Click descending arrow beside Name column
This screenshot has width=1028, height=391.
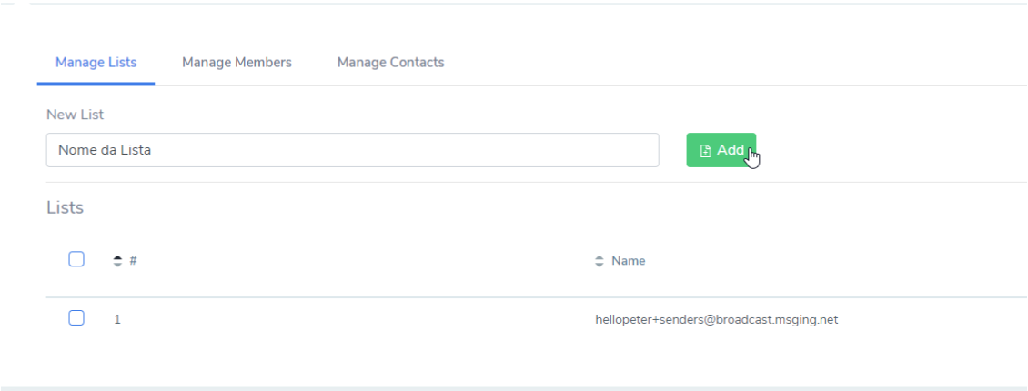[599, 264]
